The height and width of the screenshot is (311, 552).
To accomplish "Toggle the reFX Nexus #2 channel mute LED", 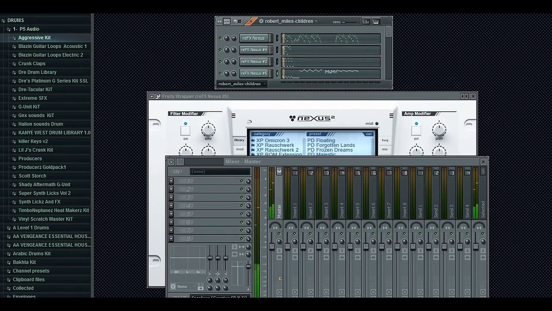I will pyautogui.click(x=220, y=61).
